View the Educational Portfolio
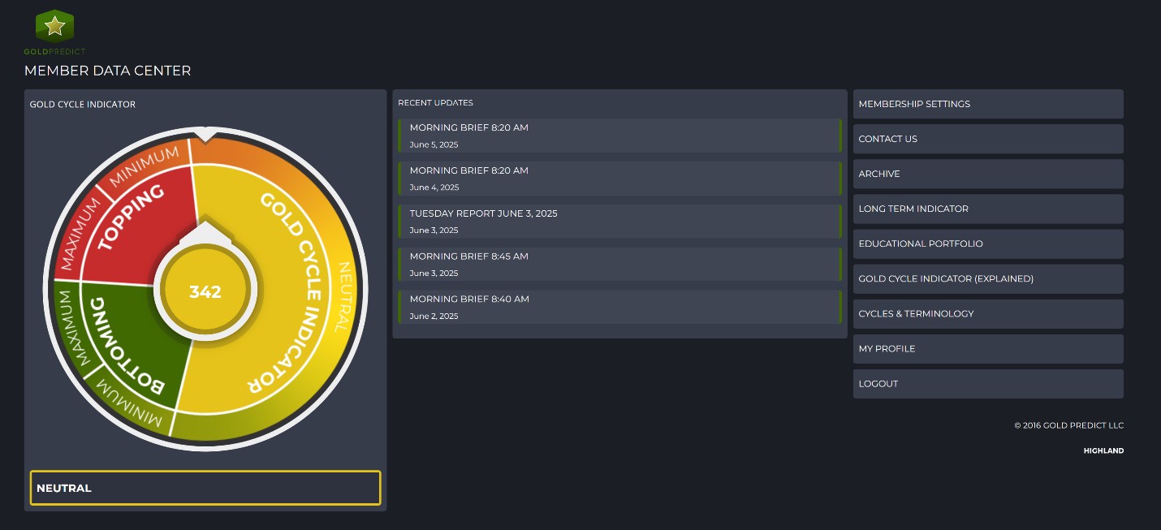The height and width of the screenshot is (530, 1161). pyautogui.click(x=988, y=243)
